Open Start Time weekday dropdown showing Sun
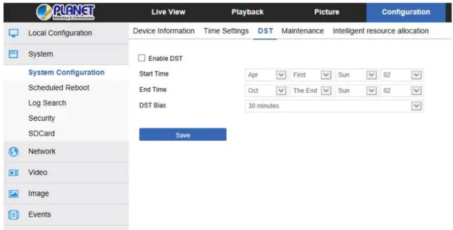Screen dimensions: 453x230 (357, 75)
